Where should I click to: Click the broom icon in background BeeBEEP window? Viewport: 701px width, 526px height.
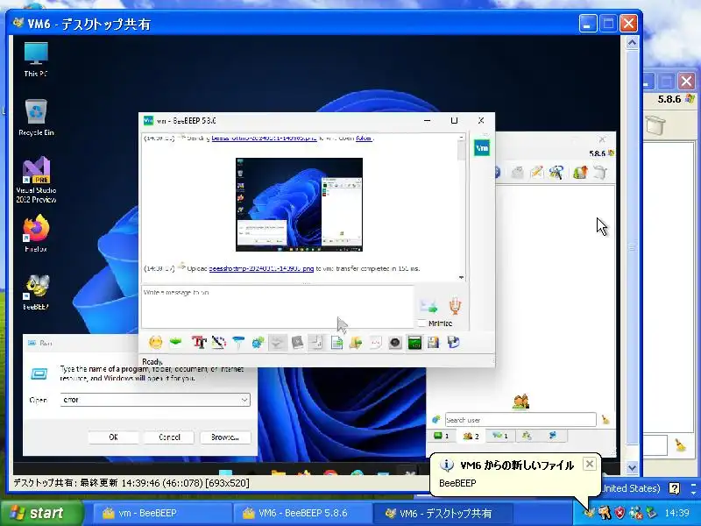pyautogui.click(x=680, y=445)
